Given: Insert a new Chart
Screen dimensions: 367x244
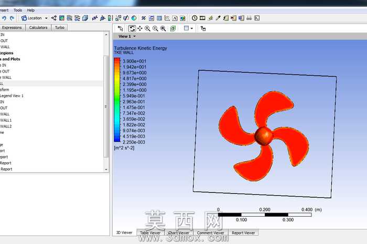Looking at the screenshot, I should point(167,18).
